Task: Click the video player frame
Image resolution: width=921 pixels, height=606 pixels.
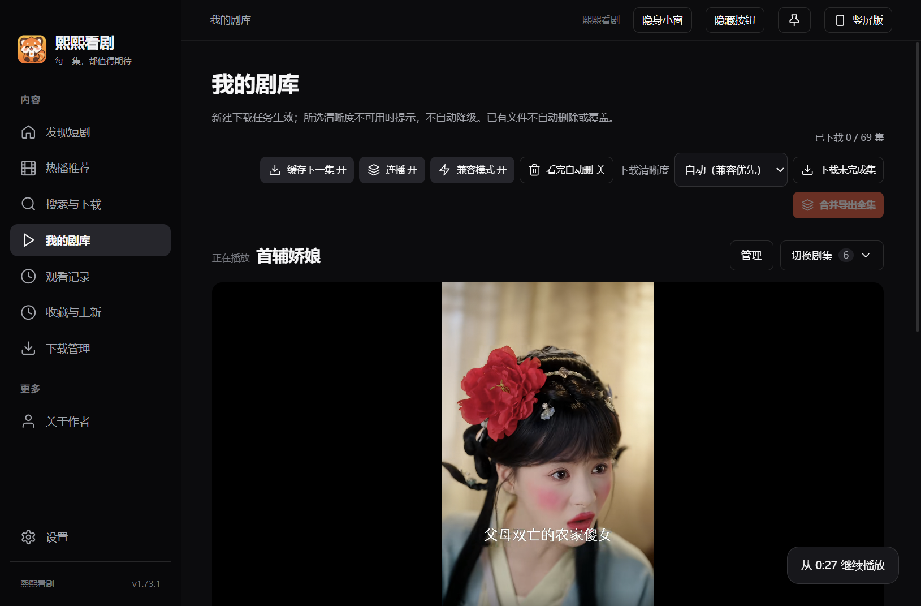Action: click(x=548, y=444)
